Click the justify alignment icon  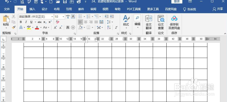(96, 22)
